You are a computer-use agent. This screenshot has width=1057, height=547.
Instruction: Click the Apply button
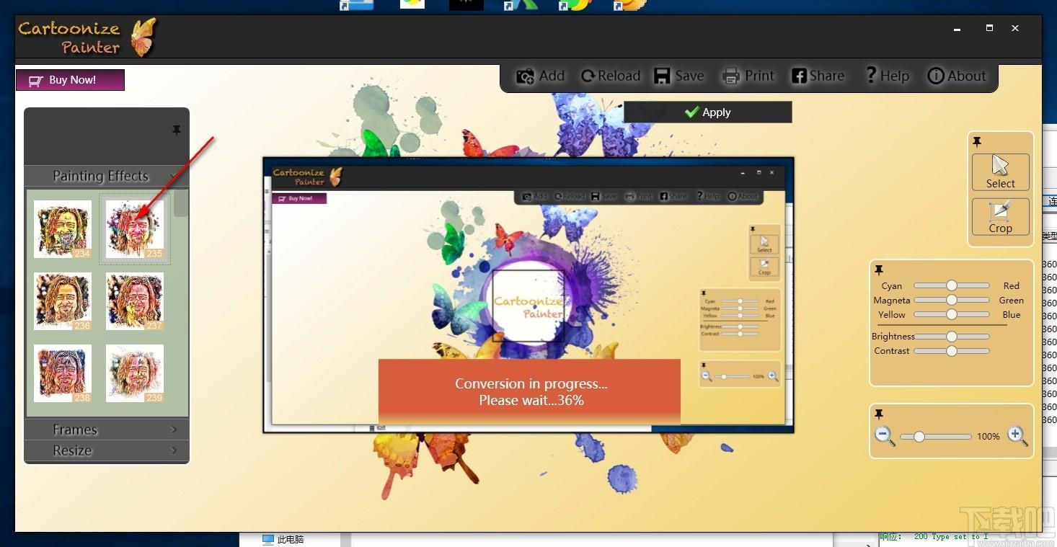[x=707, y=112]
